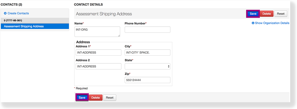Click the Address 2 input field
Screen dimensions: 297x109
pos(99,66)
